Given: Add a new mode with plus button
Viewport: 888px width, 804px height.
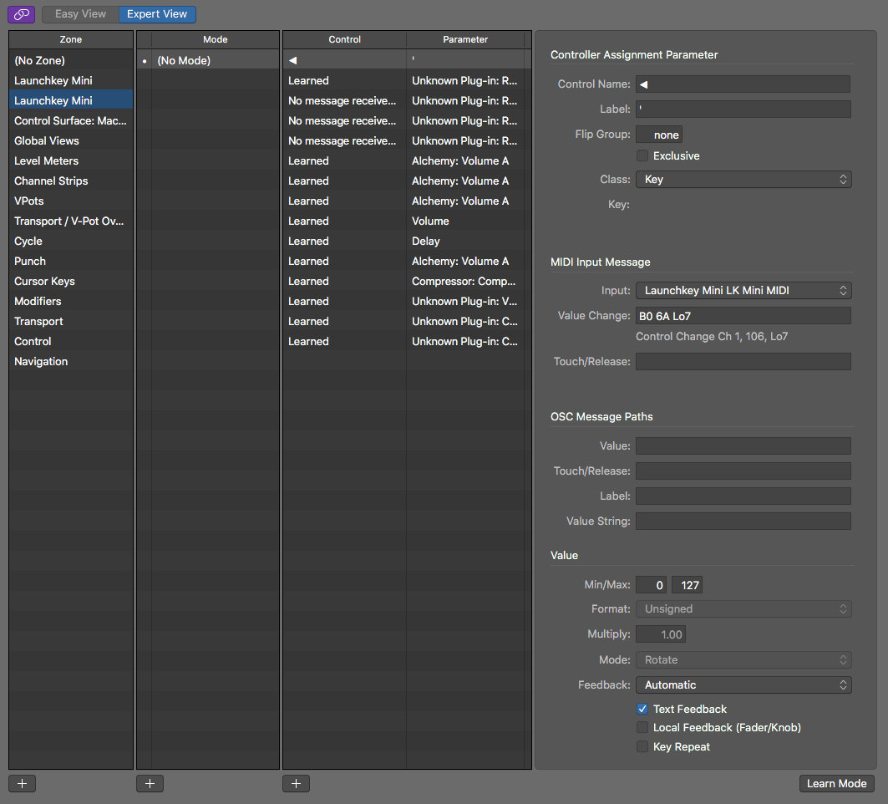Looking at the screenshot, I should (150, 783).
